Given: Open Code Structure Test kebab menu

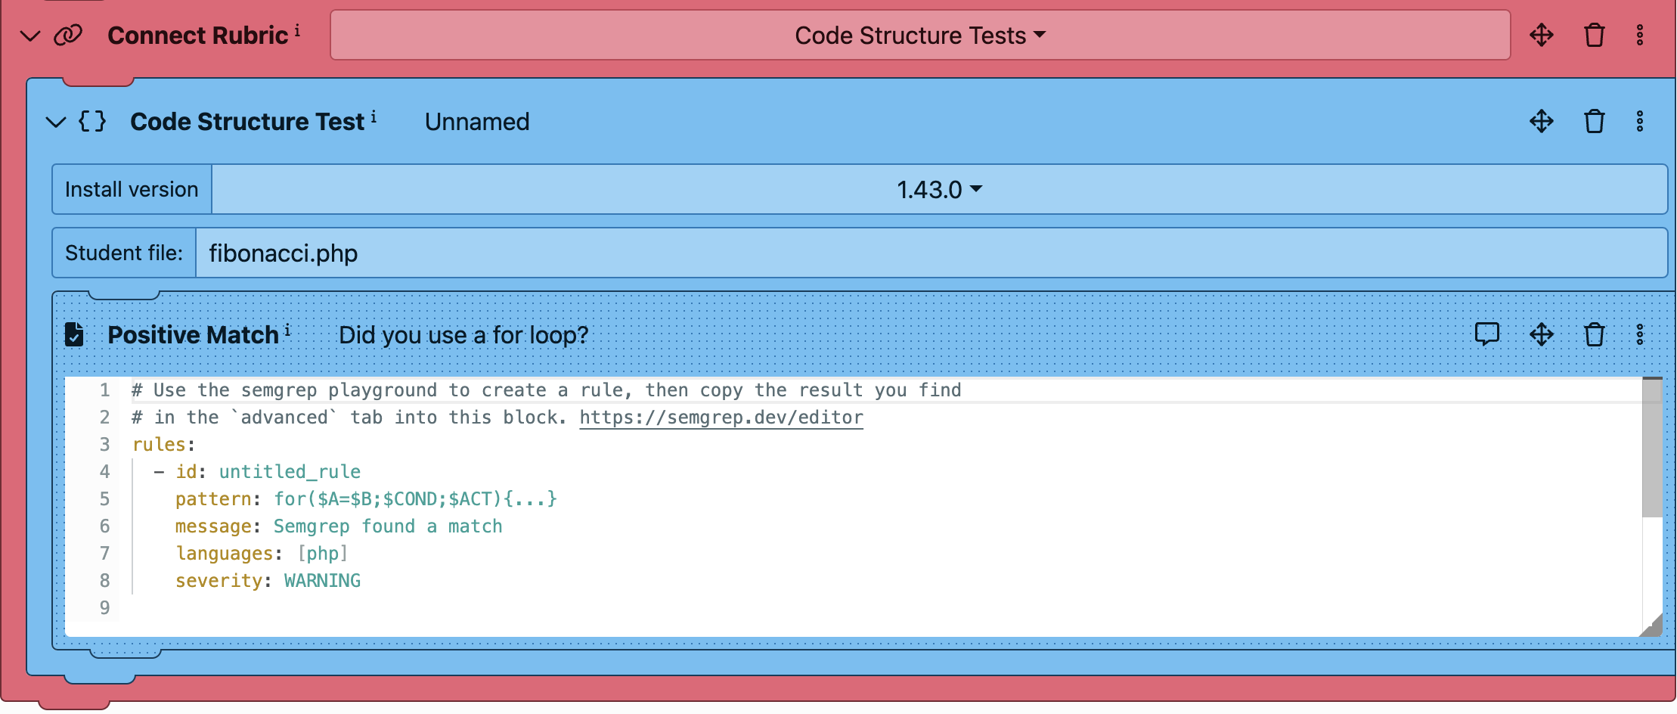Looking at the screenshot, I should [1639, 122].
